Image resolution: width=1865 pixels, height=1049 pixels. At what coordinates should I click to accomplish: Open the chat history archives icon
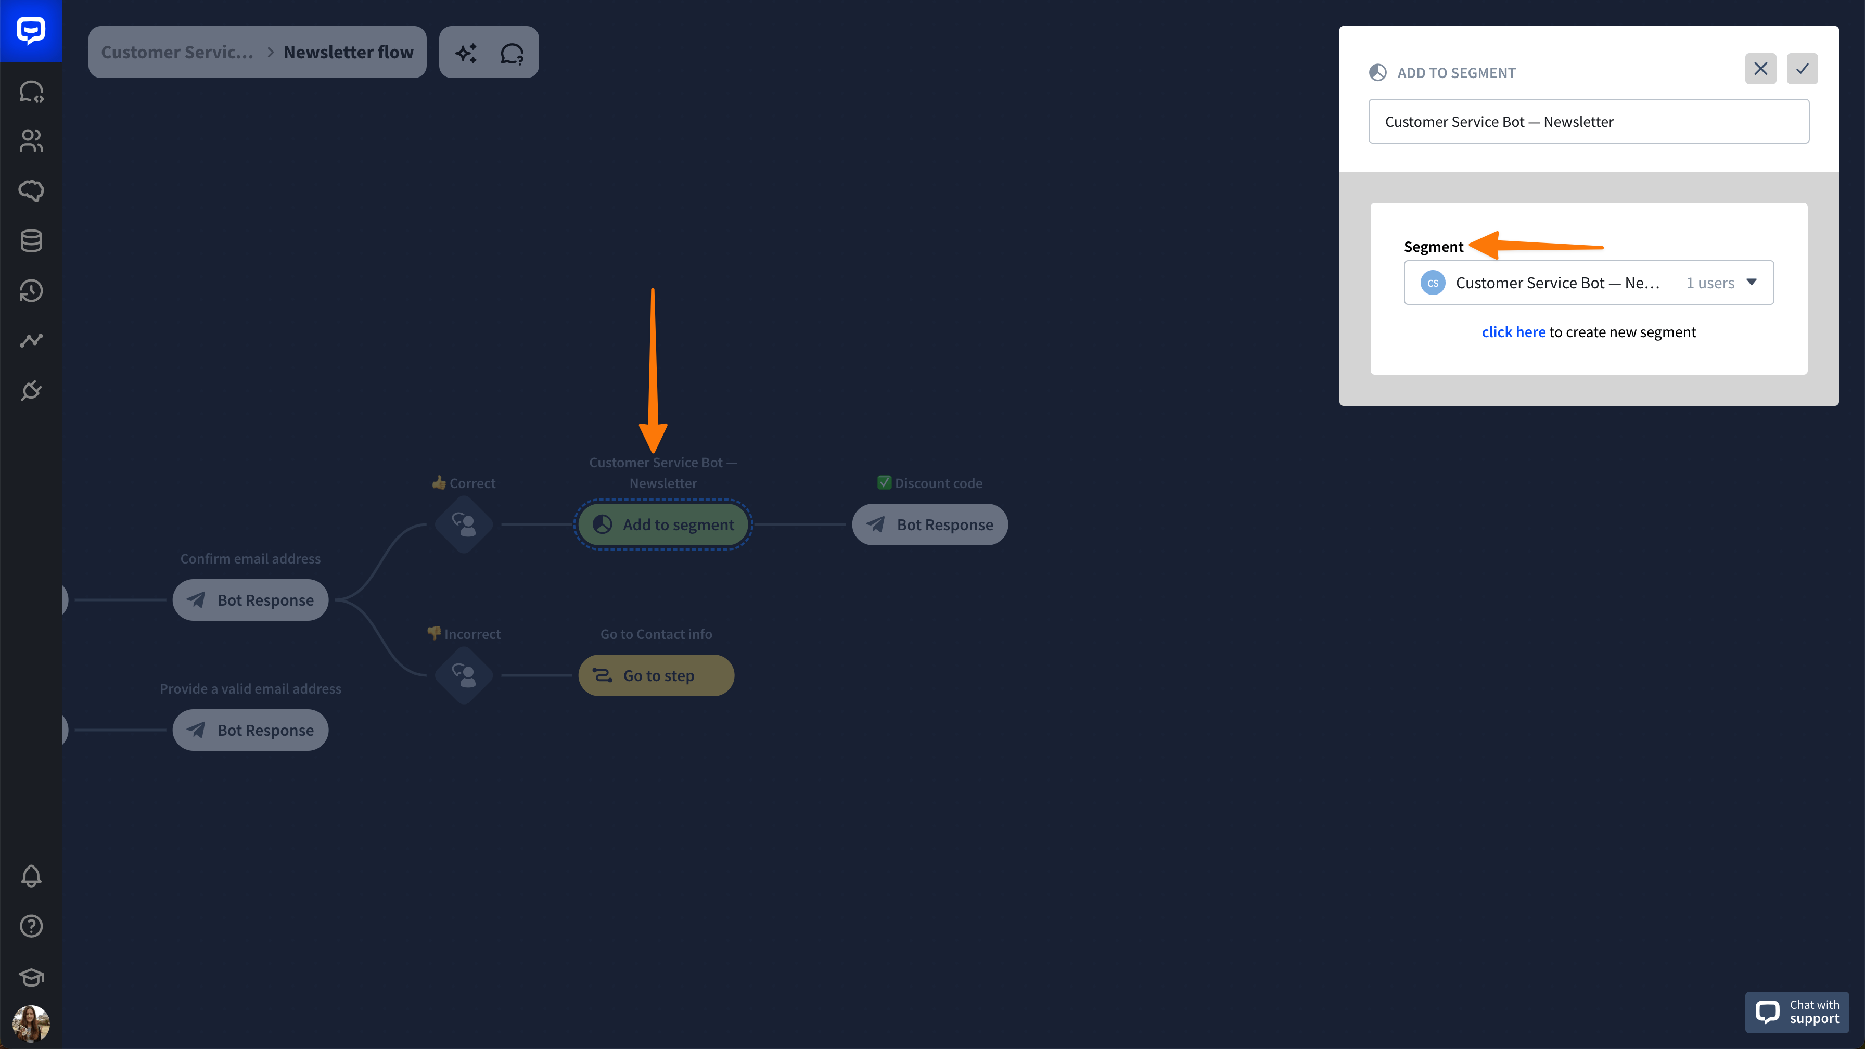tap(30, 290)
